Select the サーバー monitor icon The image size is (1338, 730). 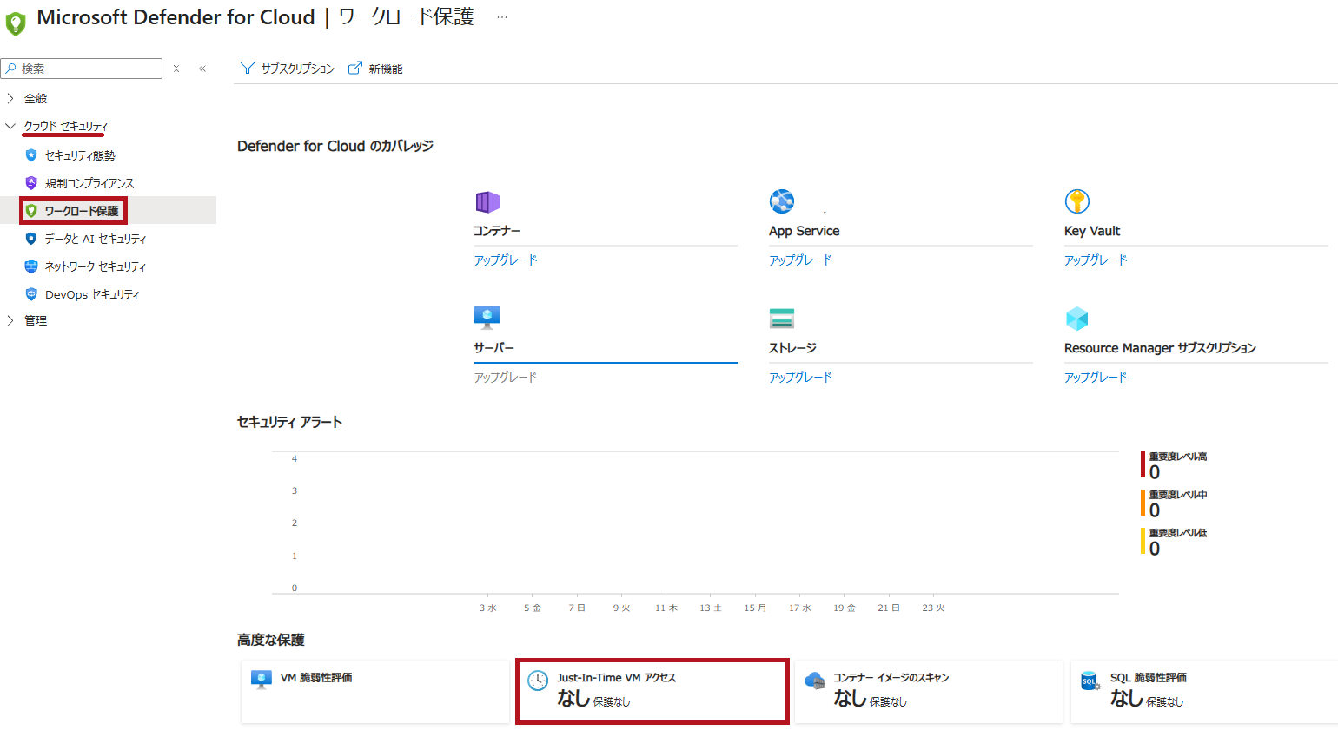coord(487,318)
